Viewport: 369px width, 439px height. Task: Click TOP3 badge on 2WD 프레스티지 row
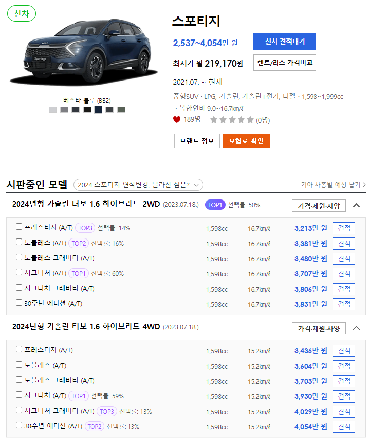[85, 228]
